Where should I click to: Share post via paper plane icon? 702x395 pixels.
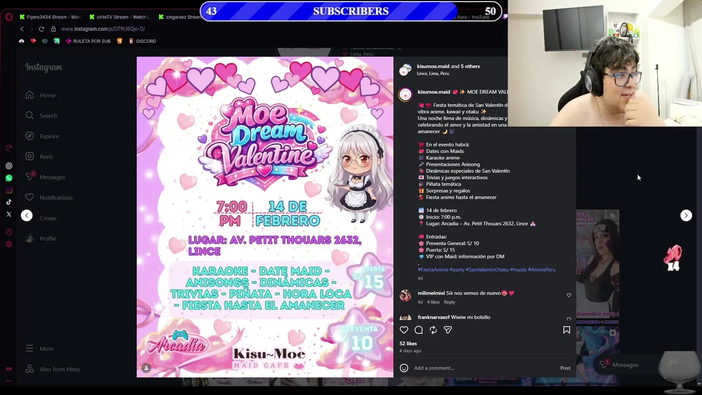pos(448,330)
